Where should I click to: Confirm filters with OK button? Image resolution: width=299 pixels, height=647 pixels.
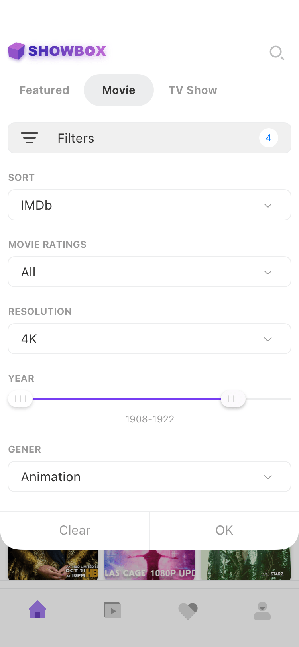(224, 530)
